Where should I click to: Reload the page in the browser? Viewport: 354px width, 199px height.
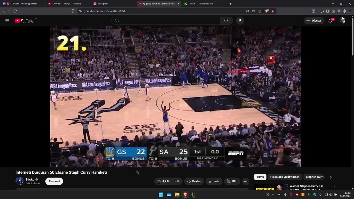15,11
